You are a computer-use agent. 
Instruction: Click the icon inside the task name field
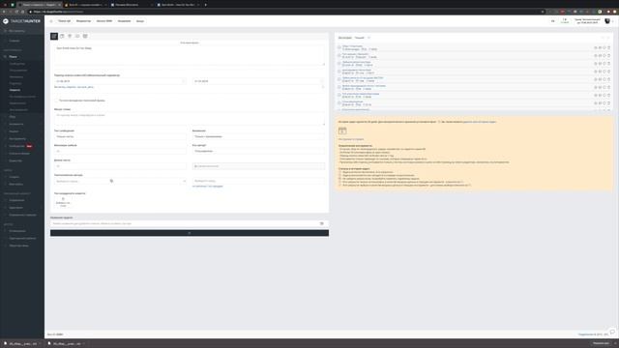point(322,223)
